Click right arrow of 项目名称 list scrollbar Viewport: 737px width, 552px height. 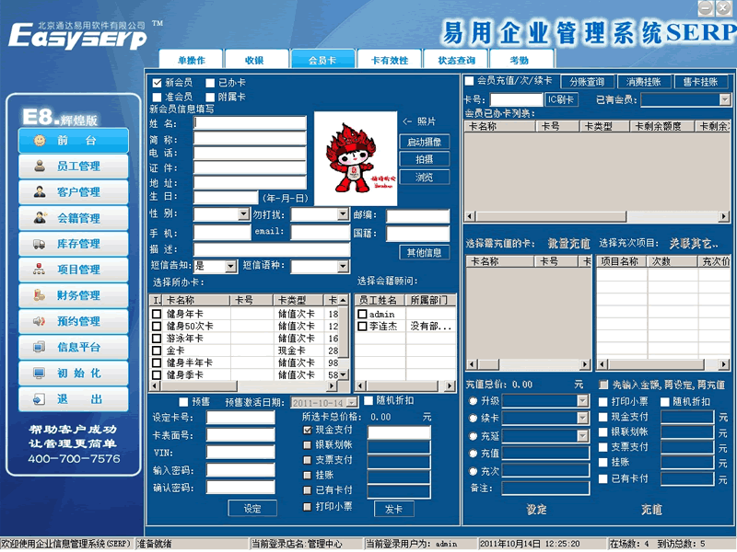pos(724,363)
